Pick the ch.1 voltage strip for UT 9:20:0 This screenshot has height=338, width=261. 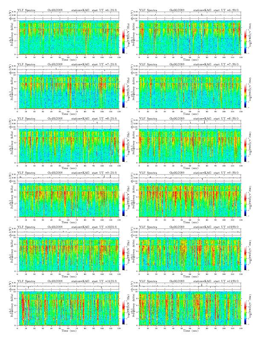[x=68, y=178]
